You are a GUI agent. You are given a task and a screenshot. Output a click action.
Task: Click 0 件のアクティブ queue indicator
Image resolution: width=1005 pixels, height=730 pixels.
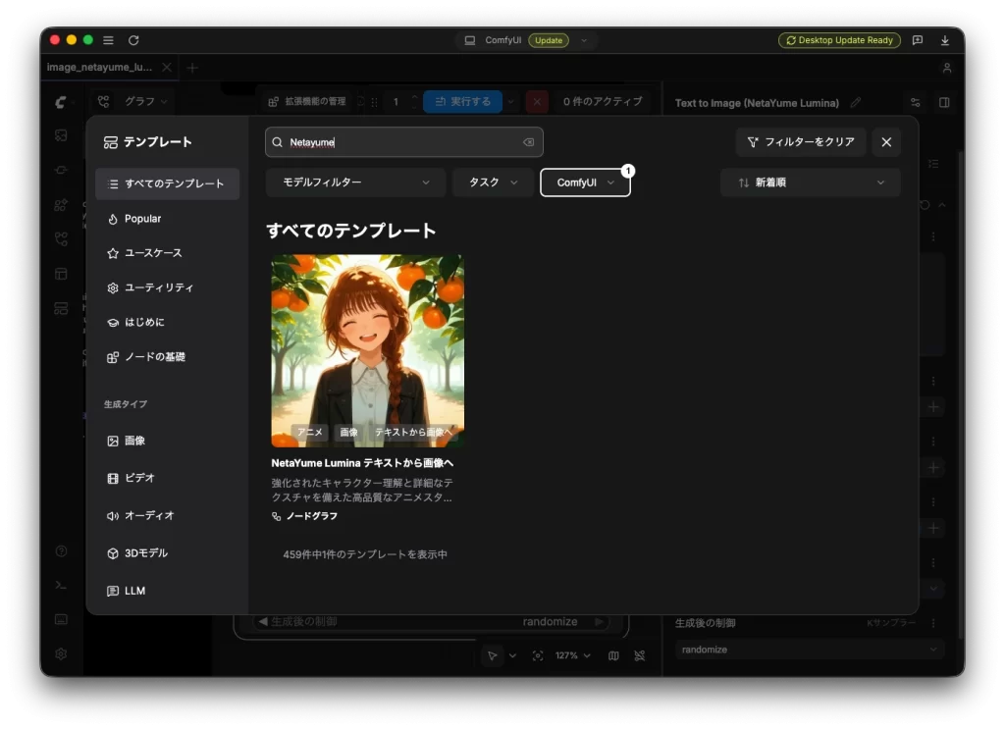[603, 102]
